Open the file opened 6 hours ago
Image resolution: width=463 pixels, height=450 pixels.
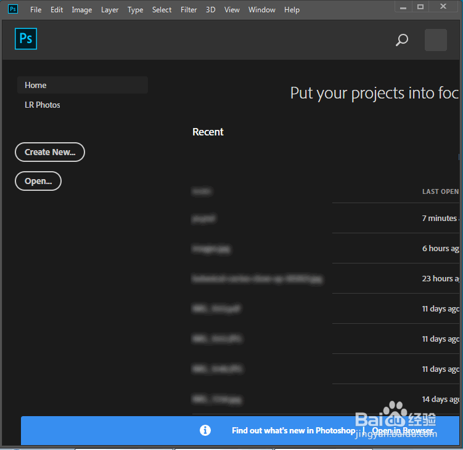(326, 249)
